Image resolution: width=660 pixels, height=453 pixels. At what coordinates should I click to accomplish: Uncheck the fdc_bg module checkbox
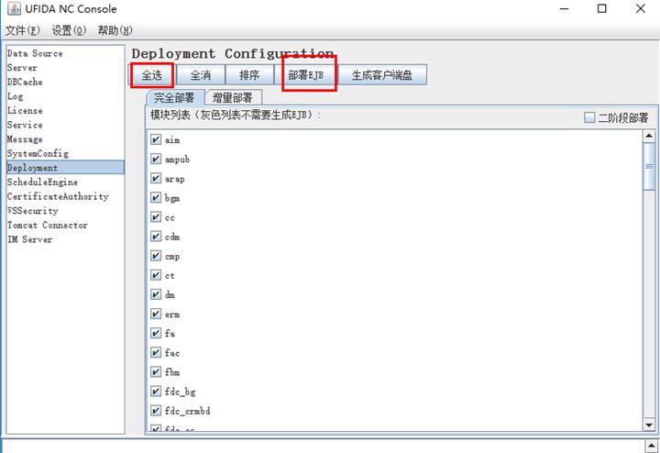point(156,392)
